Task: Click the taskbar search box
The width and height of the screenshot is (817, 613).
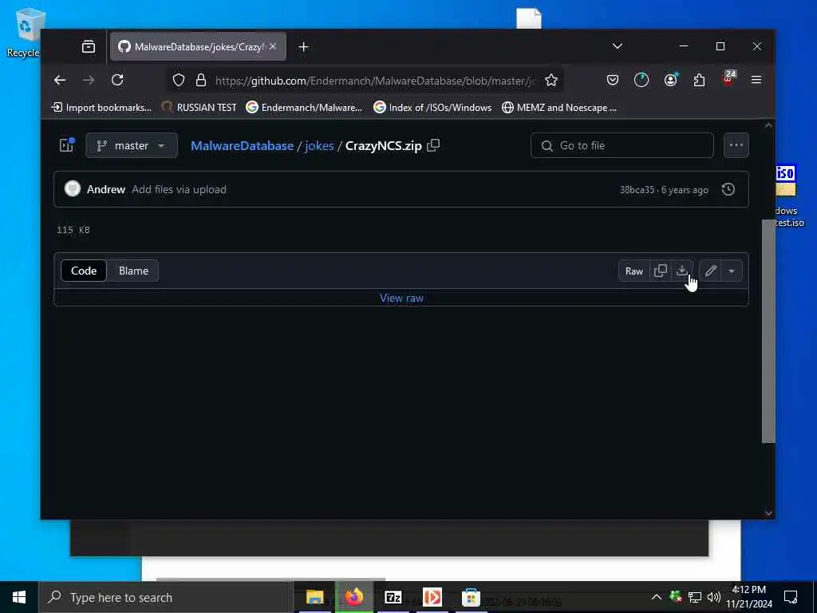Action: pyautogui.click(x=166, y=597)
